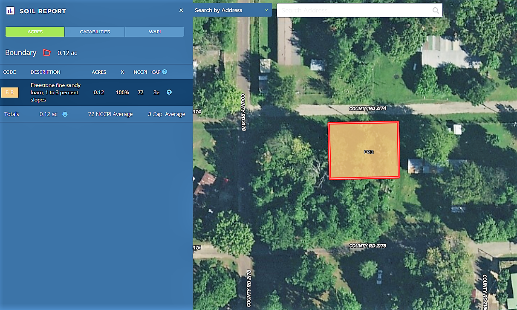This screenshot has width=517, height=310.
Task: Click the magnifying glass search icon
Action: click(436, 11)
